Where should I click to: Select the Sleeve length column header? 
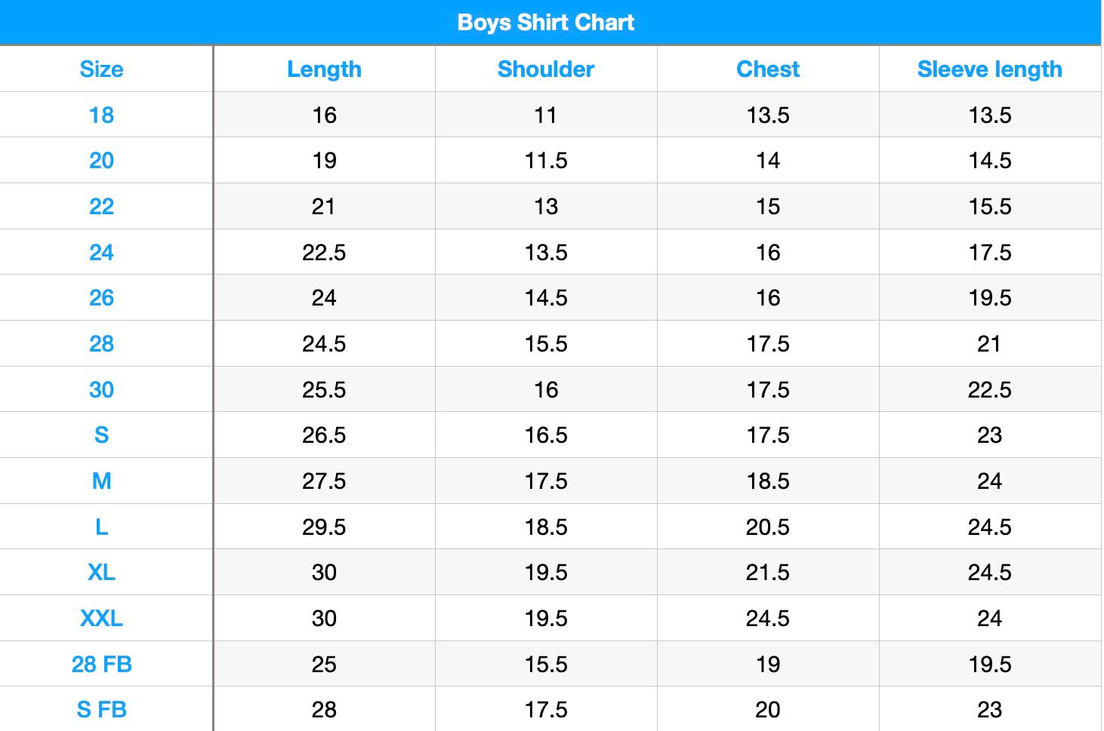(x=989, y=69)
